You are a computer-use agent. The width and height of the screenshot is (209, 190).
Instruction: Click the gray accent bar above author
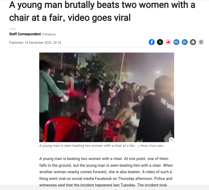(13, 29)
